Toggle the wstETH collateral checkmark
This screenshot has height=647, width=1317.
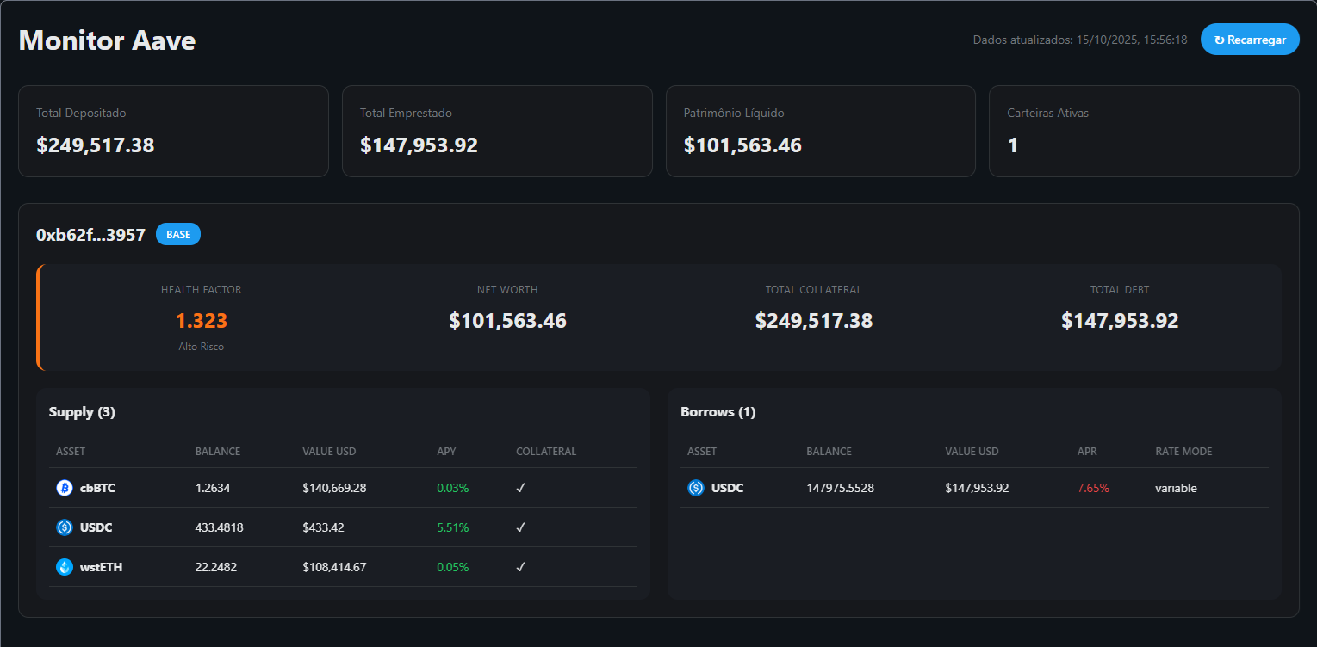coord(520,567)
